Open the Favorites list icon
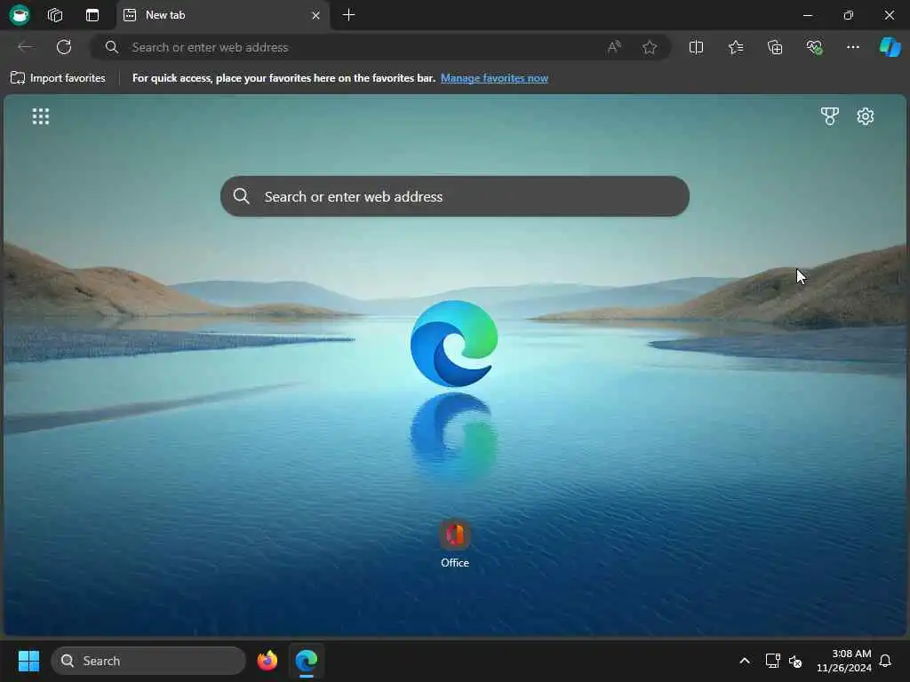 tap(736, 47)
